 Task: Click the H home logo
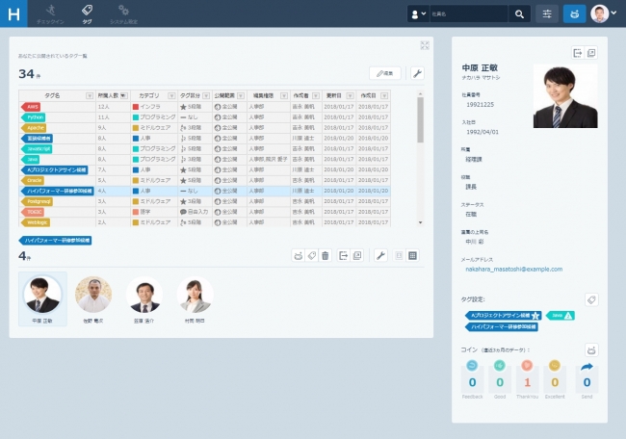pyautogui.click(x=13, y=13)
